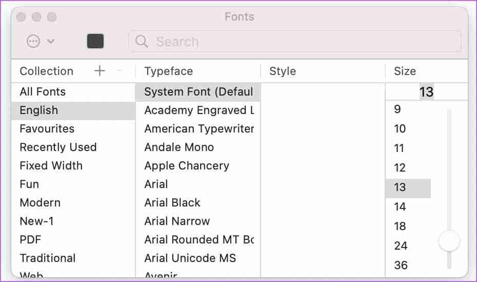Select the New-1 collection
The image size is (477, 282).
click(x=73, y=221)
